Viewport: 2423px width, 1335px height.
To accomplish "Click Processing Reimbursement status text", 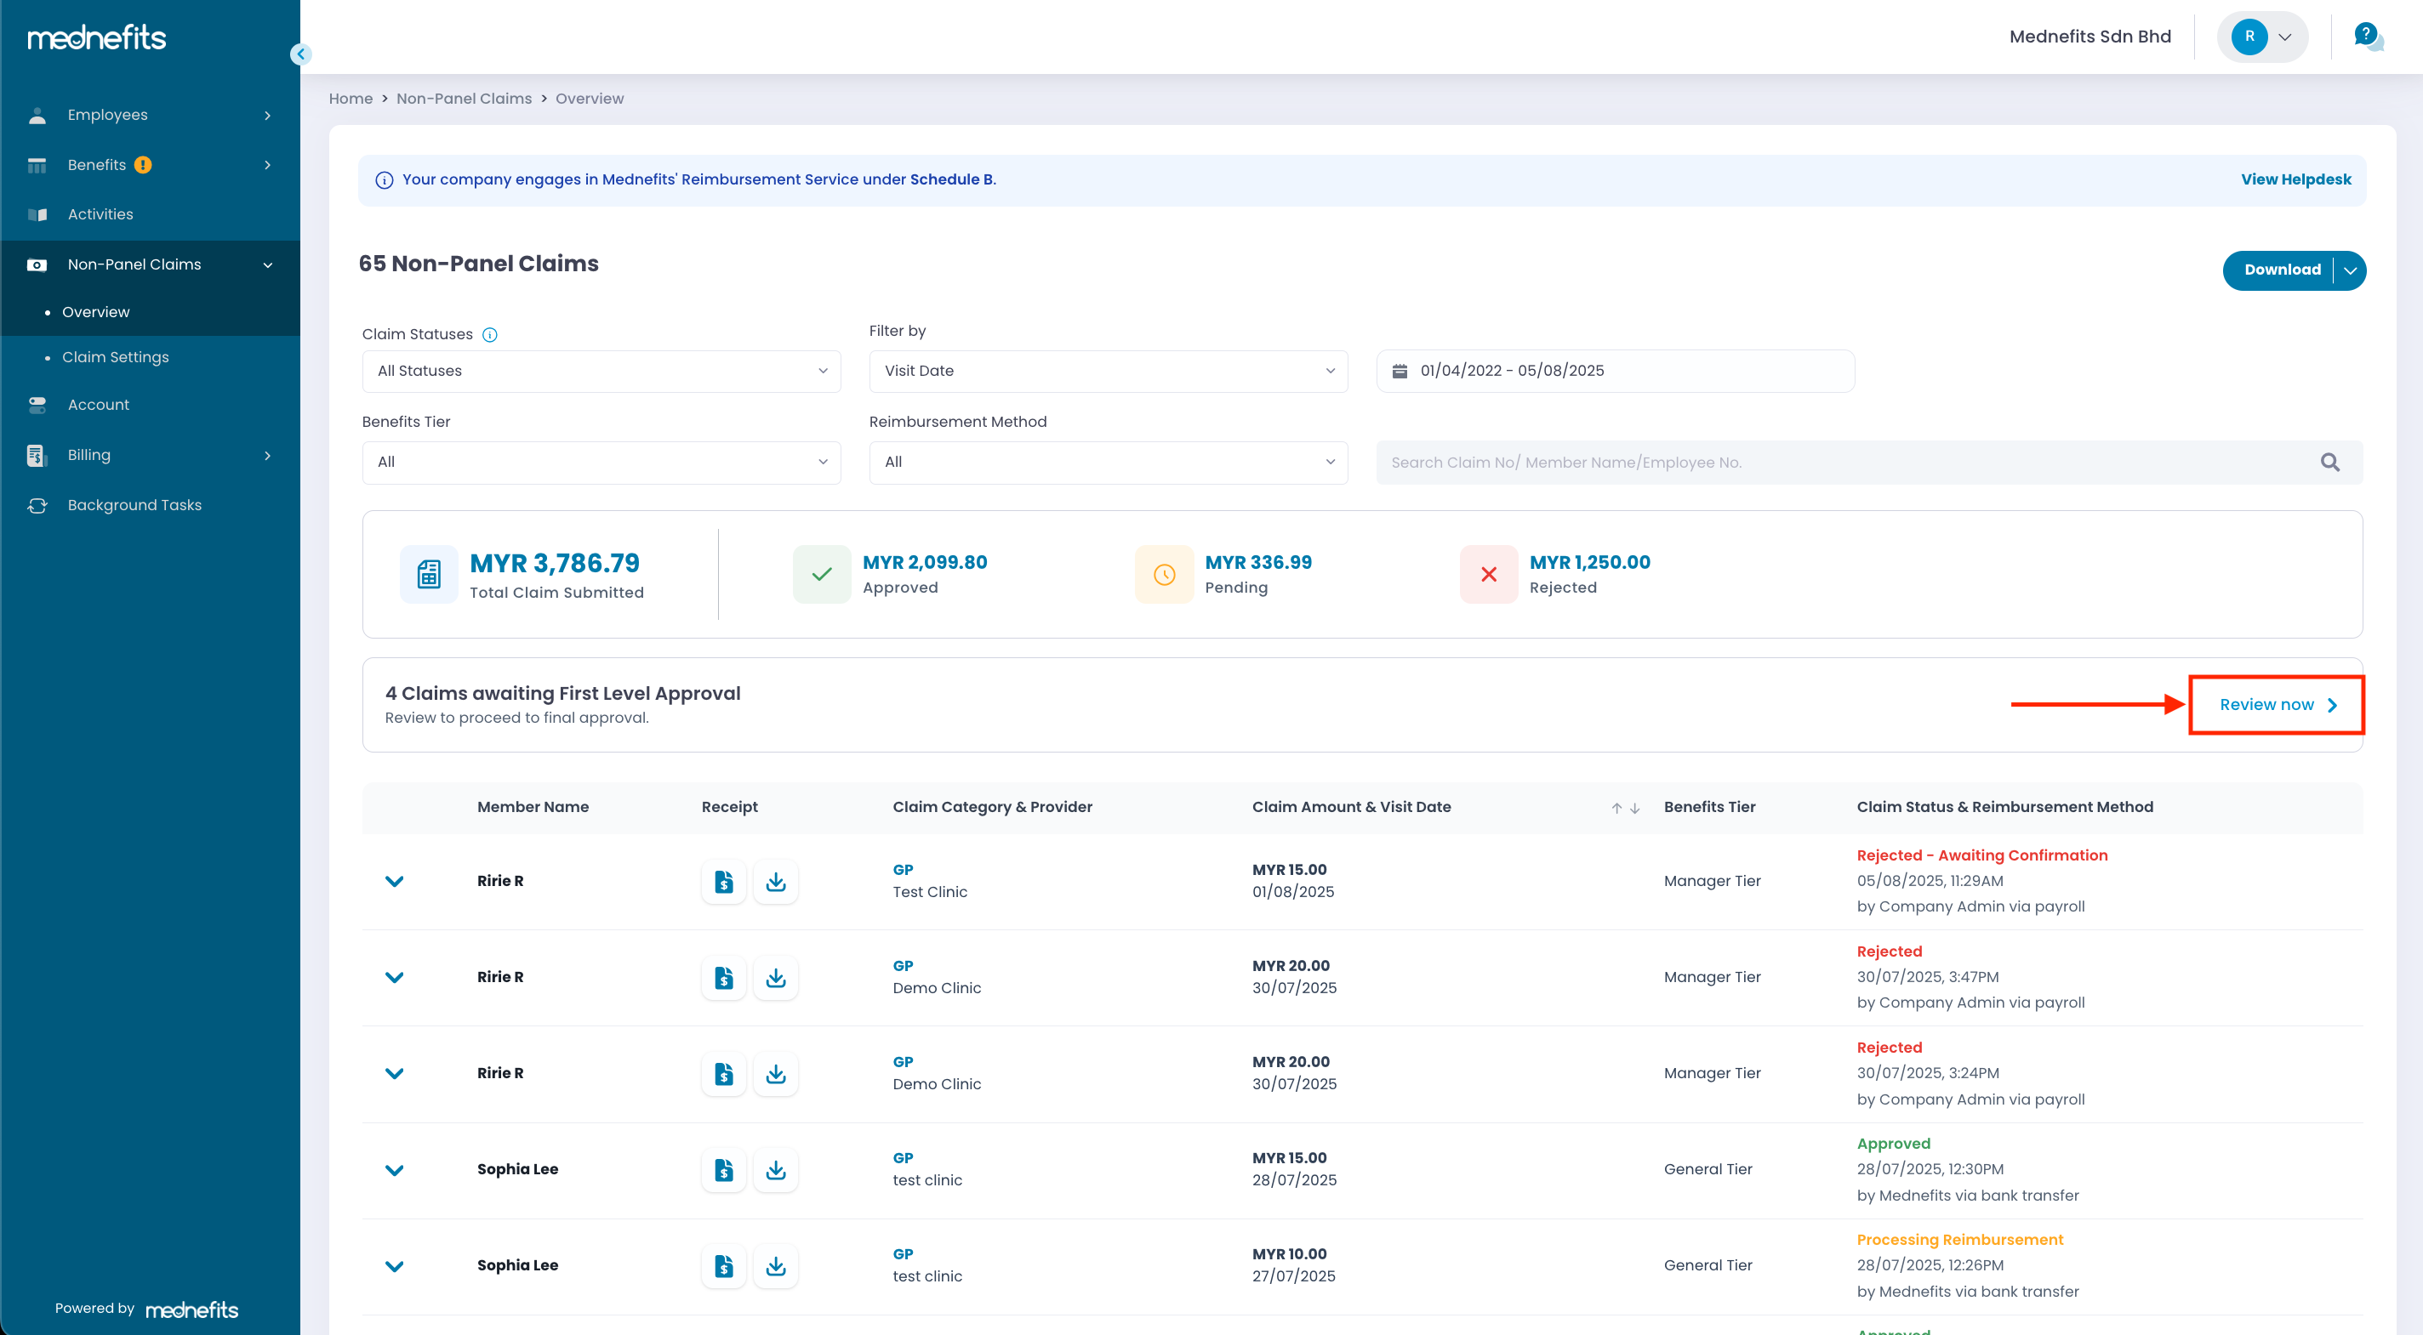I will (1959, 1240).
